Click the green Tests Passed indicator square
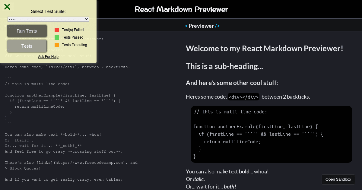The image size is (362, 190). [56, 37]
